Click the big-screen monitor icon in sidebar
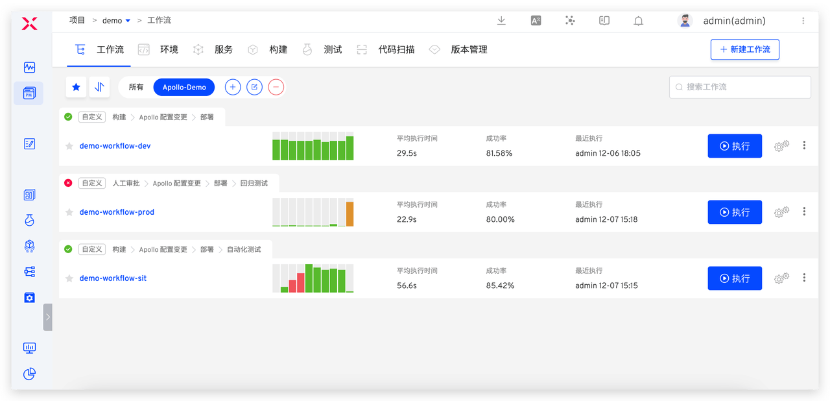Image resolution: width=830 pixels, height=401 pixels. 29,348
